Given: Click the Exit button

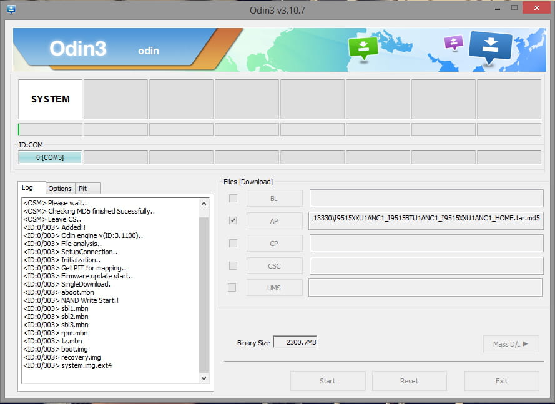Looking at the screenshot, I should (501, 381).
